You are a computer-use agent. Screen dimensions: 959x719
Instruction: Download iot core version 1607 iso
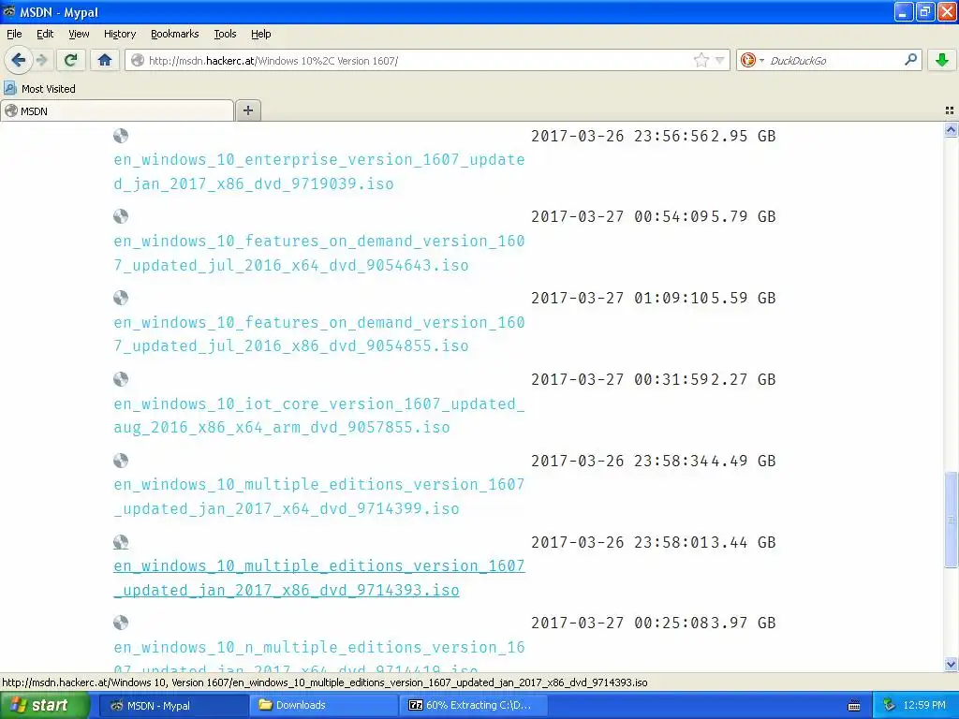(x=318, y=415)
